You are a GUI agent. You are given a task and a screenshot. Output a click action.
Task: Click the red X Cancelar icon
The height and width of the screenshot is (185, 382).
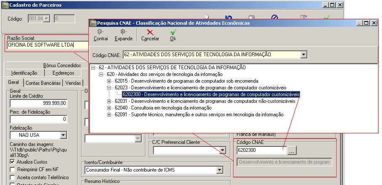[x=150, y=32]
